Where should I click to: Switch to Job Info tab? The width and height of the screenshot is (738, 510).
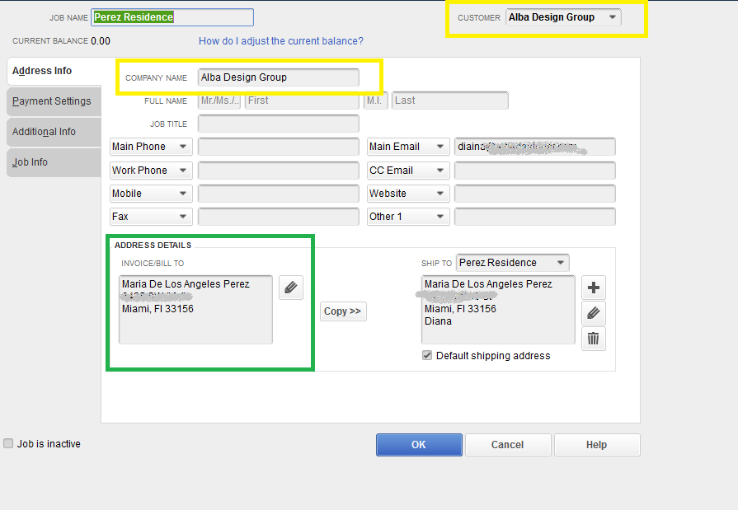click(54, 162)
